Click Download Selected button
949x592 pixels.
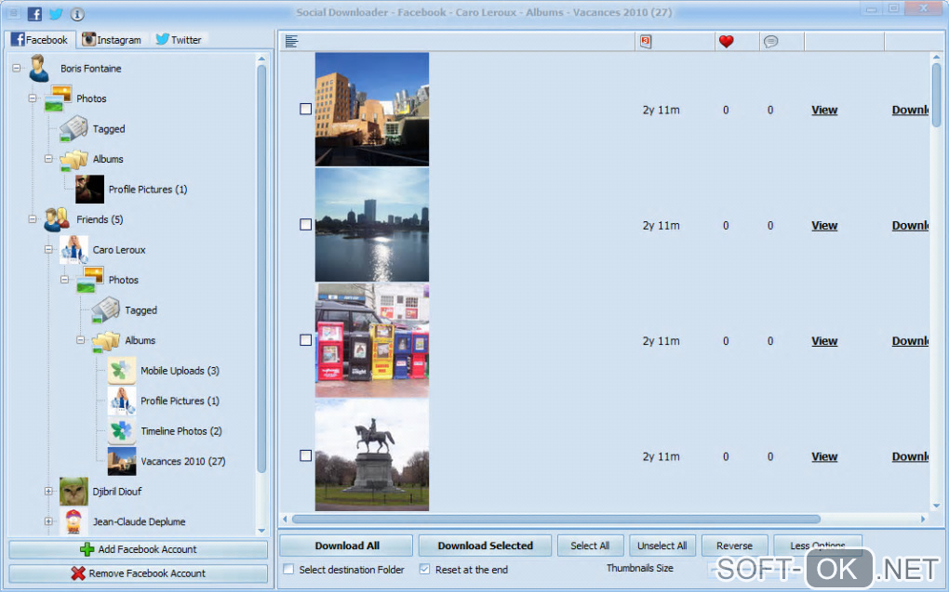[485, 546]
